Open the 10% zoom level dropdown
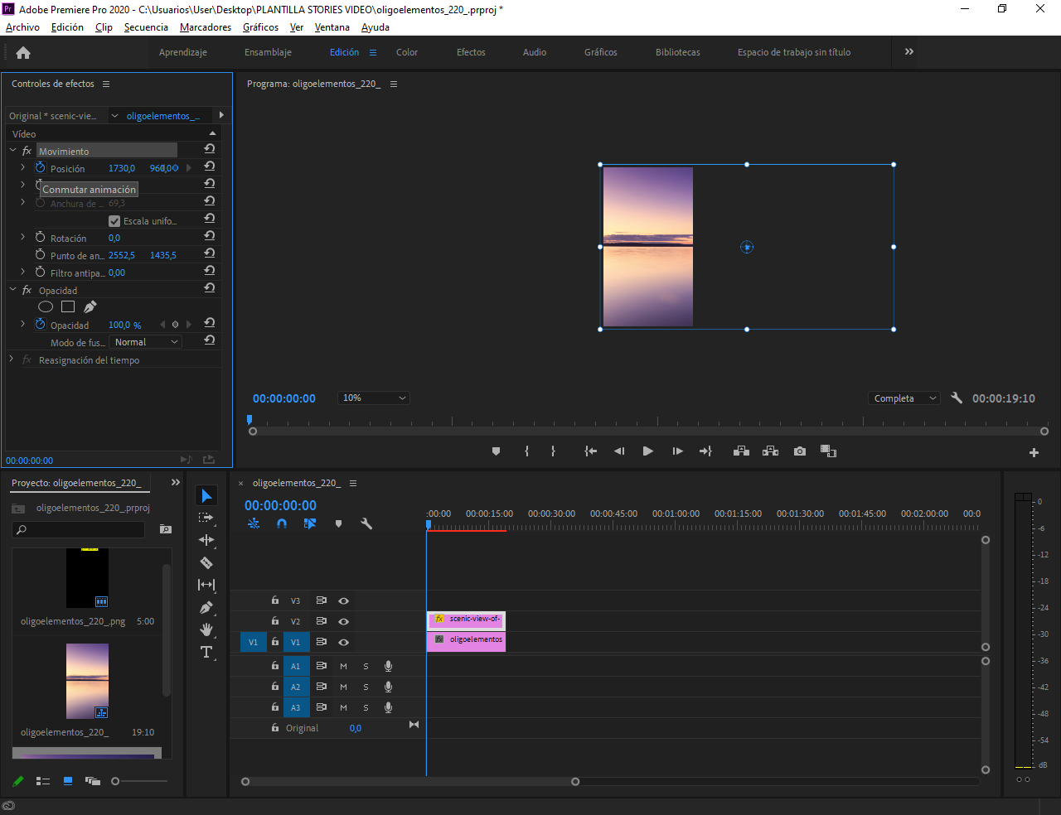 click(x=374, y=398)
